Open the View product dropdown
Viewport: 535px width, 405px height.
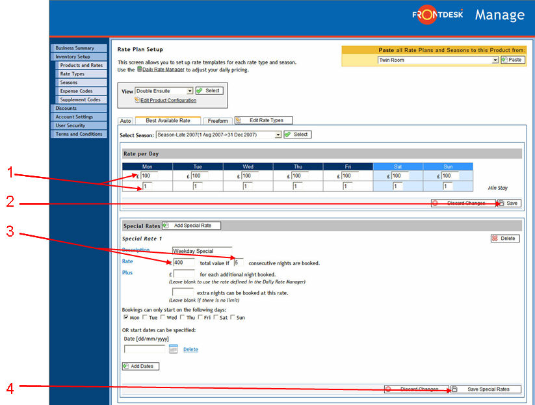pos(190,91)
